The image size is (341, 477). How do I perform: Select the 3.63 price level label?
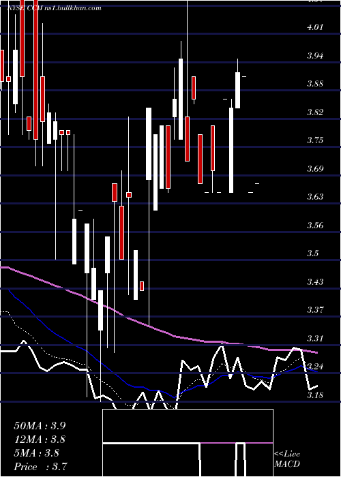(315, 197)
